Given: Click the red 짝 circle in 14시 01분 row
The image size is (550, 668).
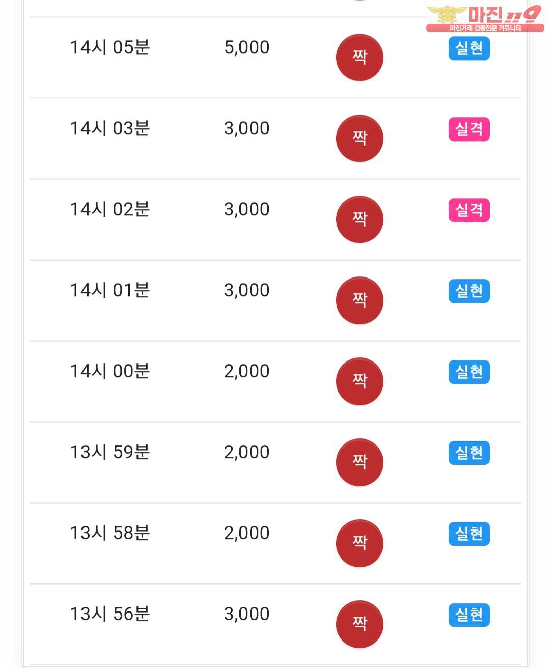Looking at the screenshot, I should coord(360,300).
